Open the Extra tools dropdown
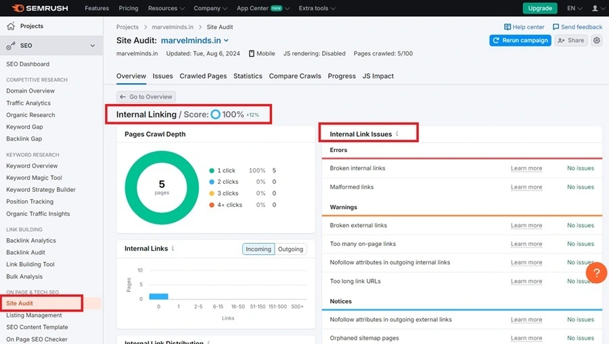Image resolution: width=609 pixels, height=344 pixels. [x=317, y=8]
